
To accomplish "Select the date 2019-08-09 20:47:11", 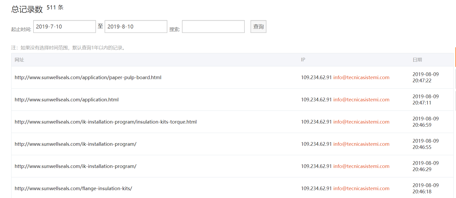I will tap(426, 100).
